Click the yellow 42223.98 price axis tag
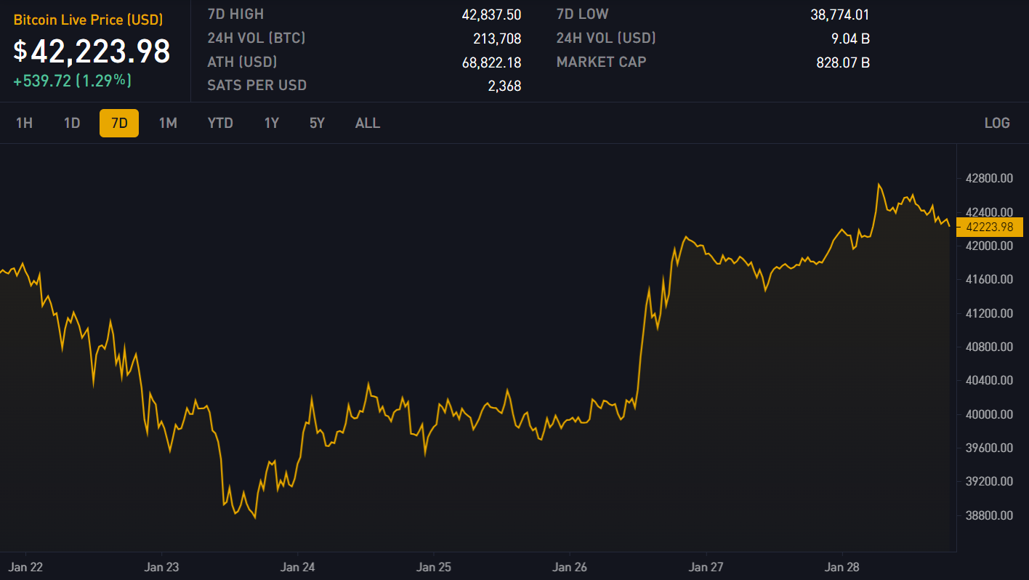This screenshot has width=1029, height=580. [x=989, y=227]
